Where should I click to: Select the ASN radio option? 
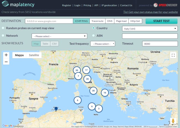click(x=93, y=36)
